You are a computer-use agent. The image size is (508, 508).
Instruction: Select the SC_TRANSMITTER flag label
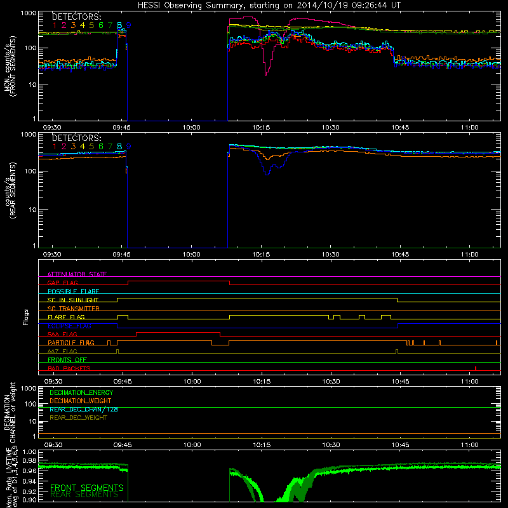[x=74, y=308]
